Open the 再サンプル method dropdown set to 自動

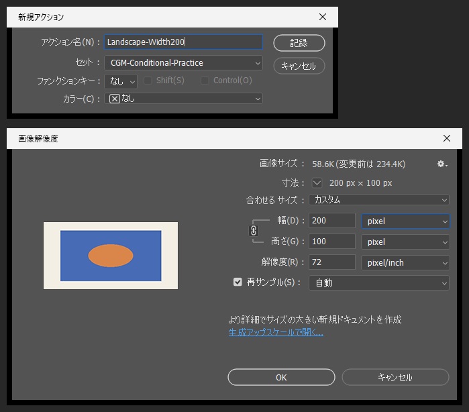click(378, 282)
